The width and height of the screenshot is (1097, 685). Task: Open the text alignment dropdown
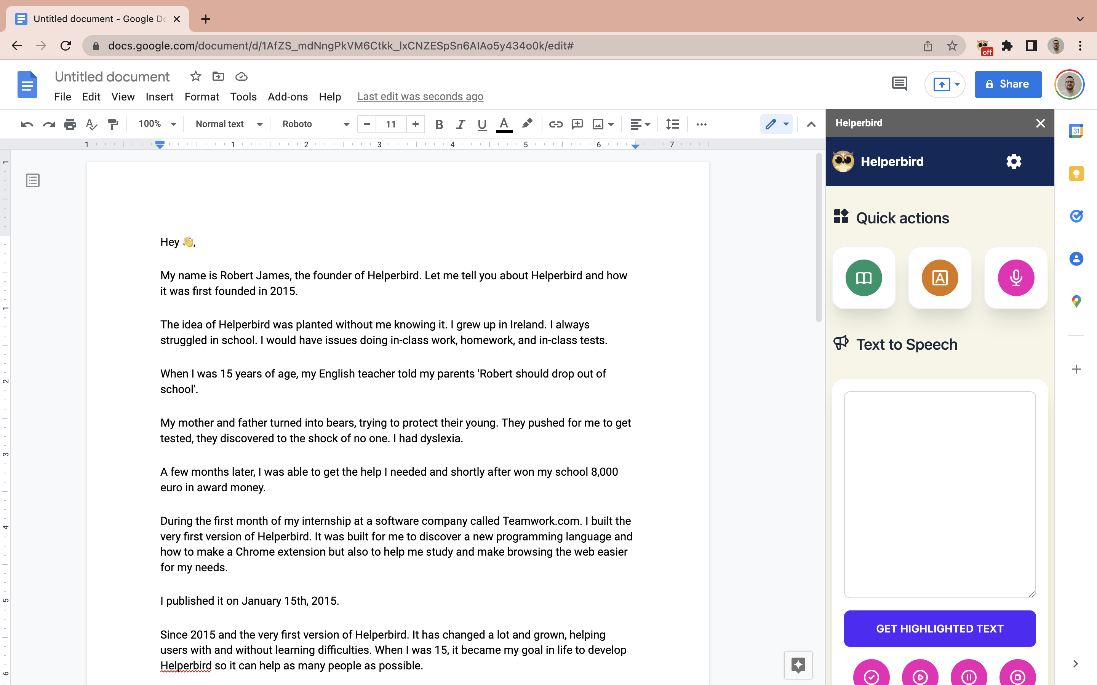(x=640, y=124)
